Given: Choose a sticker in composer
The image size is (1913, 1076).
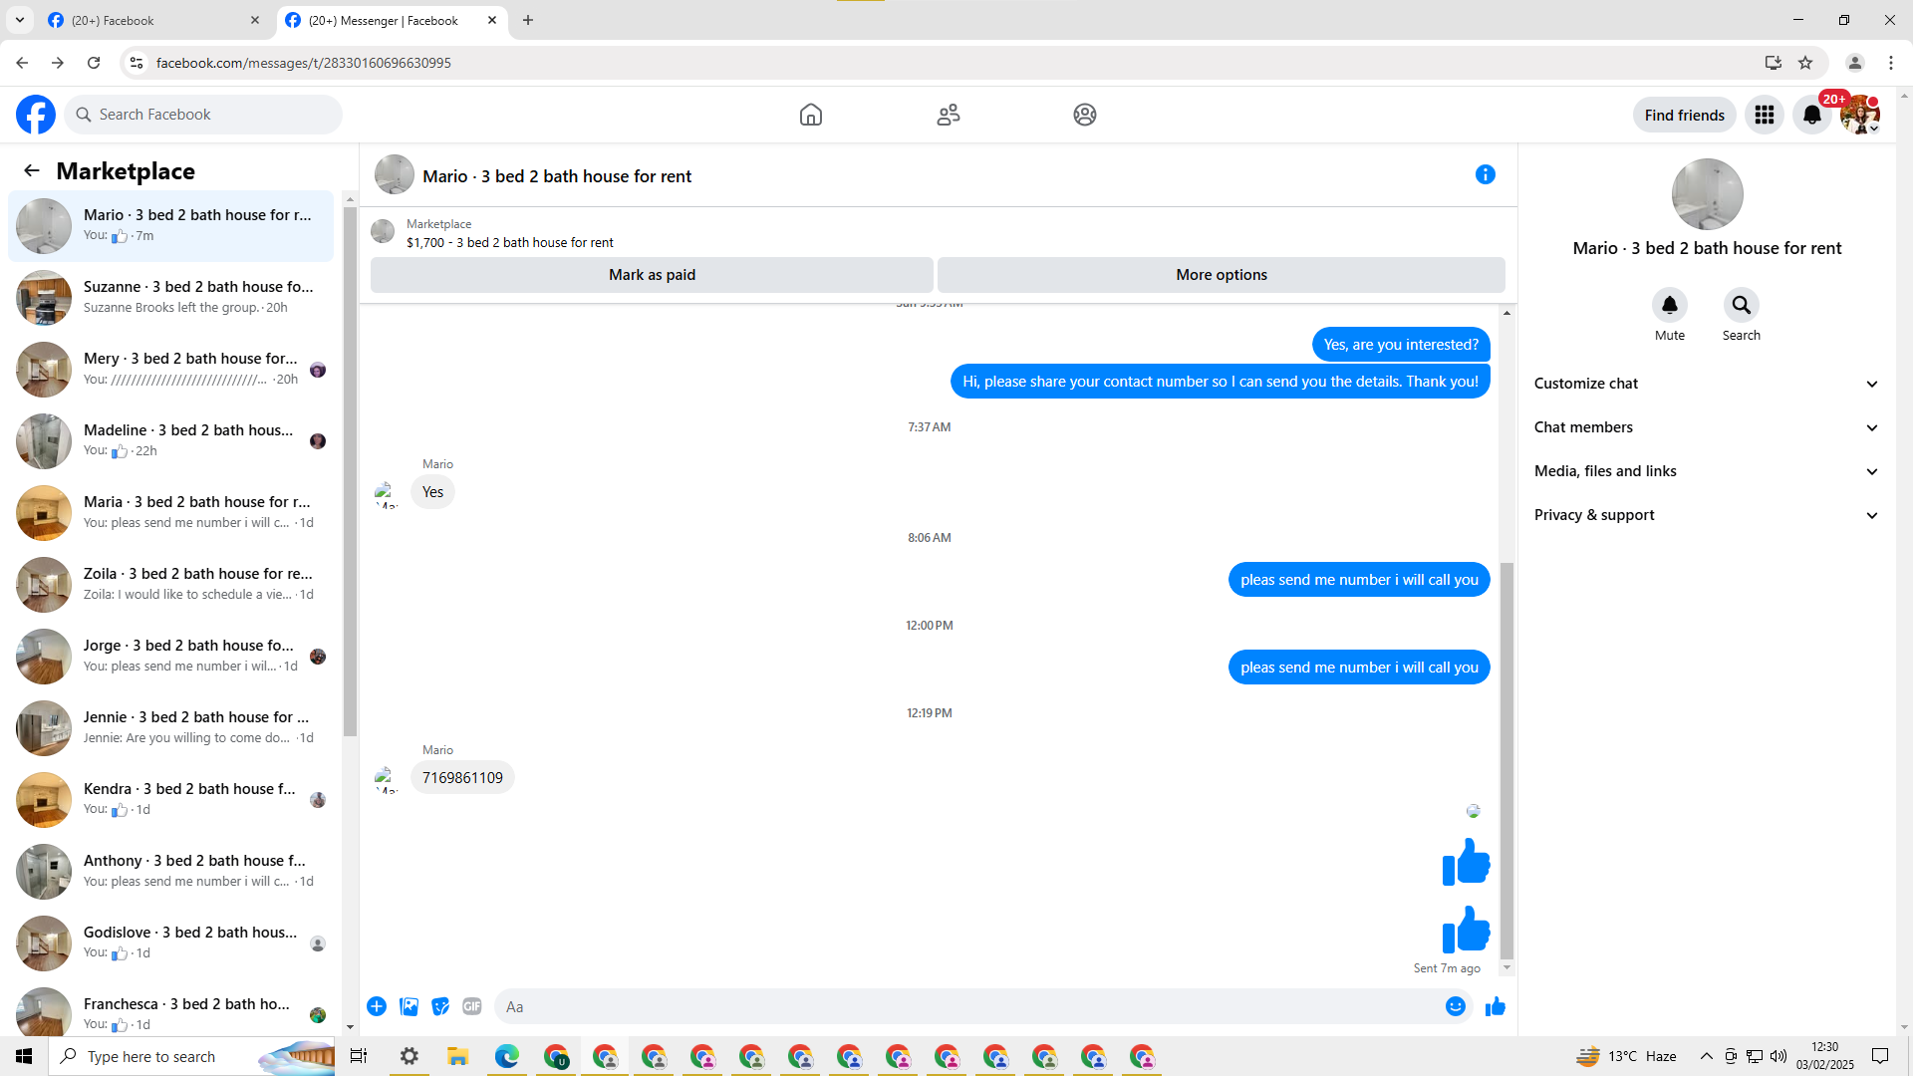Looking at the screenshot, I should (440, 1006).
